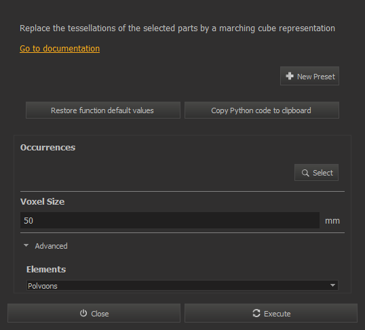Open the Go to documentation link
This screenshot has width=365, height=330.
click(x=60, y=49)
